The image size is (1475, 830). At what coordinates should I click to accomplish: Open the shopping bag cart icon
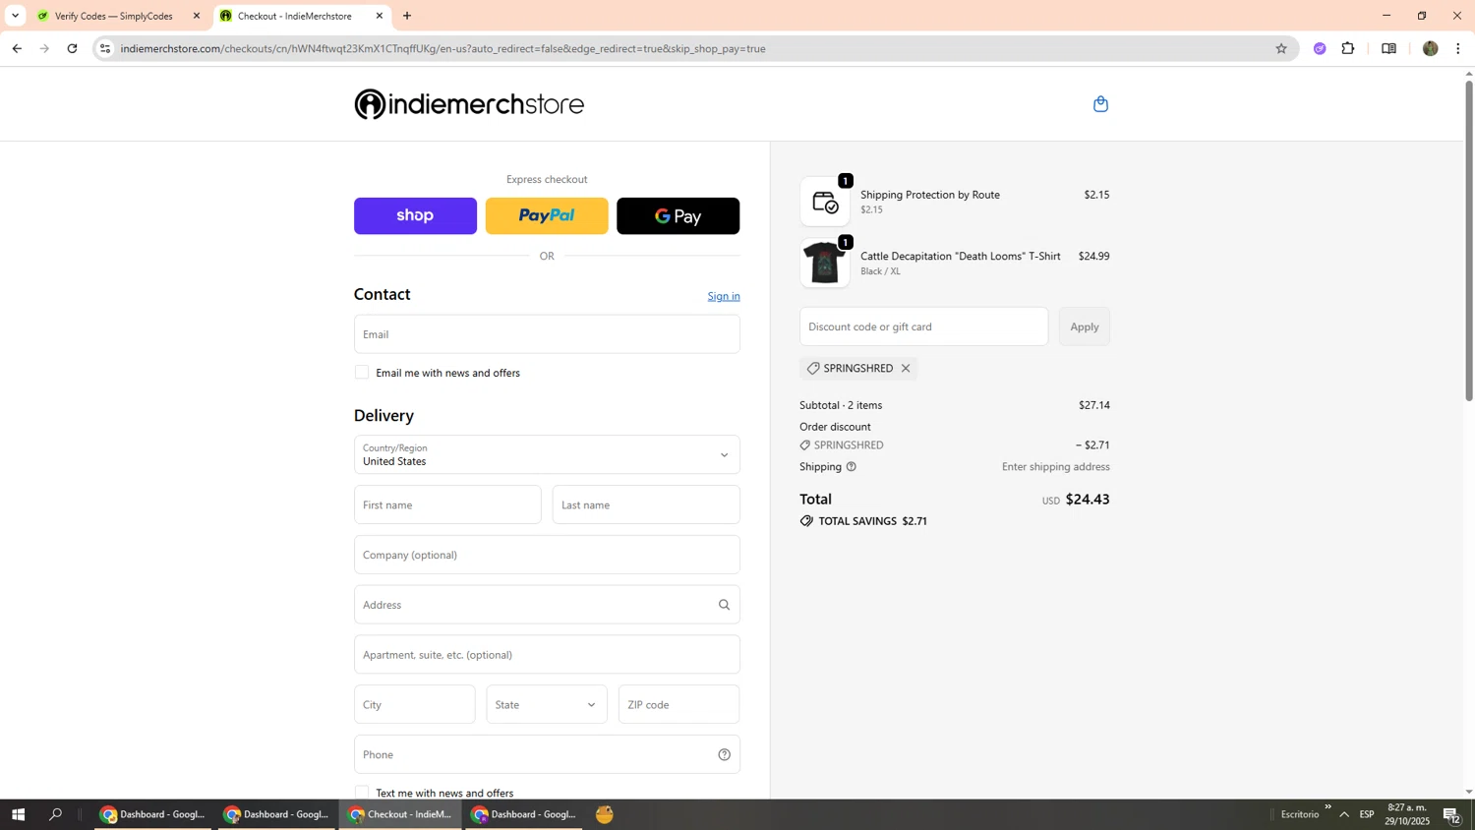coord(1100,104)
